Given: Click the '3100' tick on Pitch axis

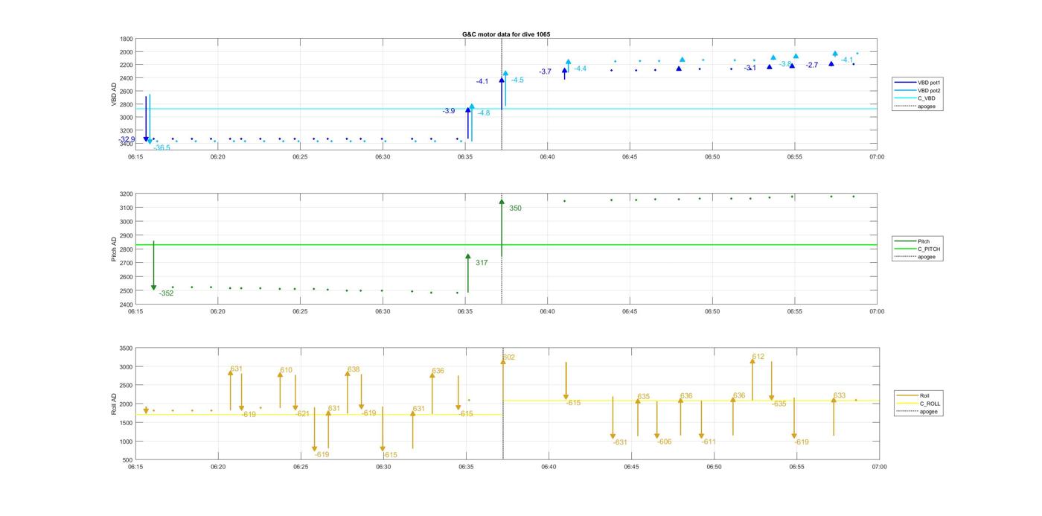Looking at the screenshot, I should pyautogui.click(x=127, y=208).
